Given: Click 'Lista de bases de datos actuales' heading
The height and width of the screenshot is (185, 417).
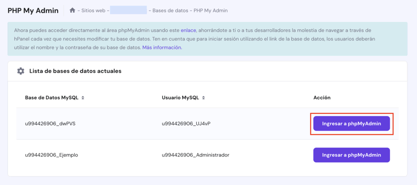Looking at the screenshot, I should [75, 71].
